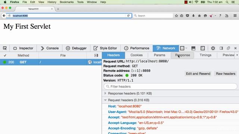
Task: Open devtools in separate window
Action: click(x=229, y=48)
